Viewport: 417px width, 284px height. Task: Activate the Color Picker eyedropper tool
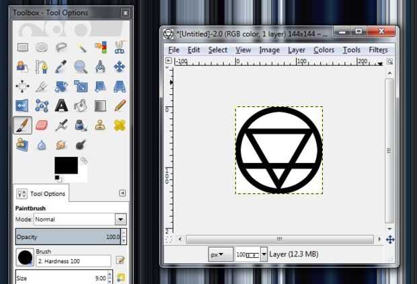[61, 67]
